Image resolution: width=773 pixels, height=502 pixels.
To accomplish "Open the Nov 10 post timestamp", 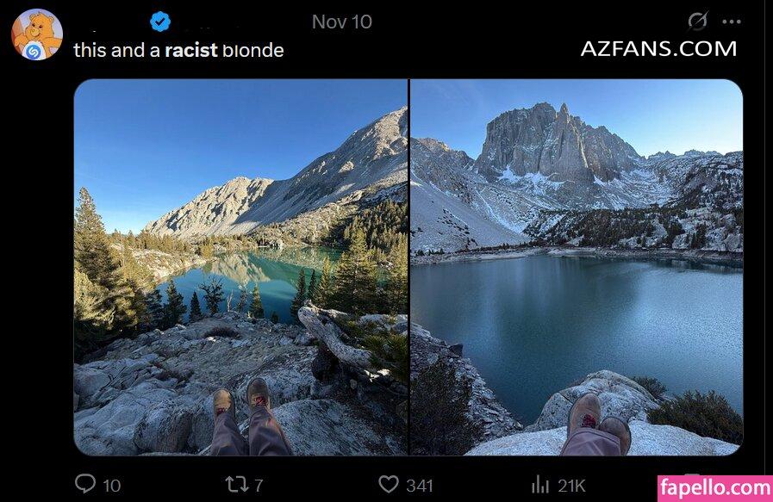I will click(x=341, y=22).
